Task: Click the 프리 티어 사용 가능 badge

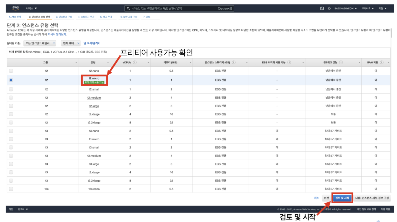Action: (x=94, y=82)
